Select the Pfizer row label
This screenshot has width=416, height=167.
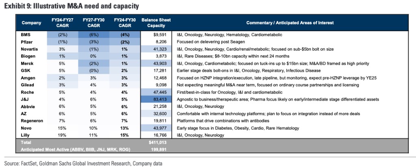coord(27,42)
